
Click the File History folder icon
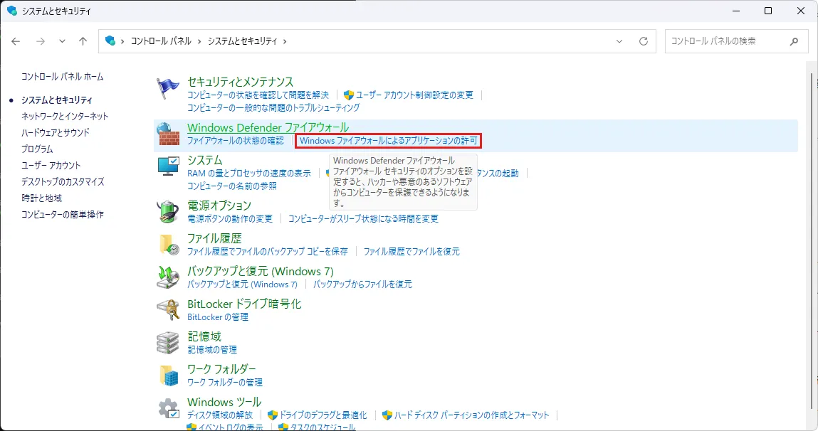(169, 245)
